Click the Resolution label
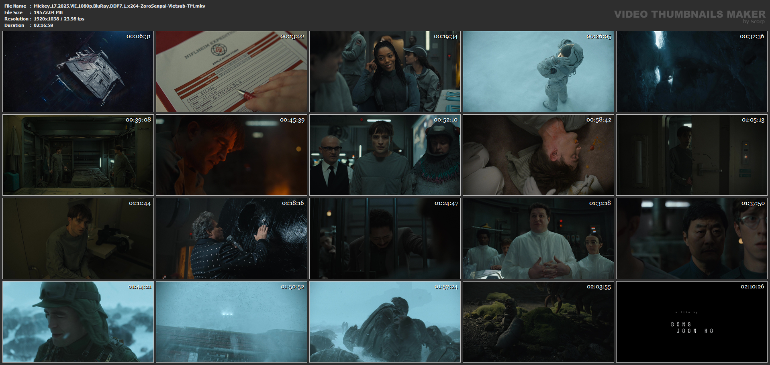This screenshot has height=365, width=770. tap(16, 19)
